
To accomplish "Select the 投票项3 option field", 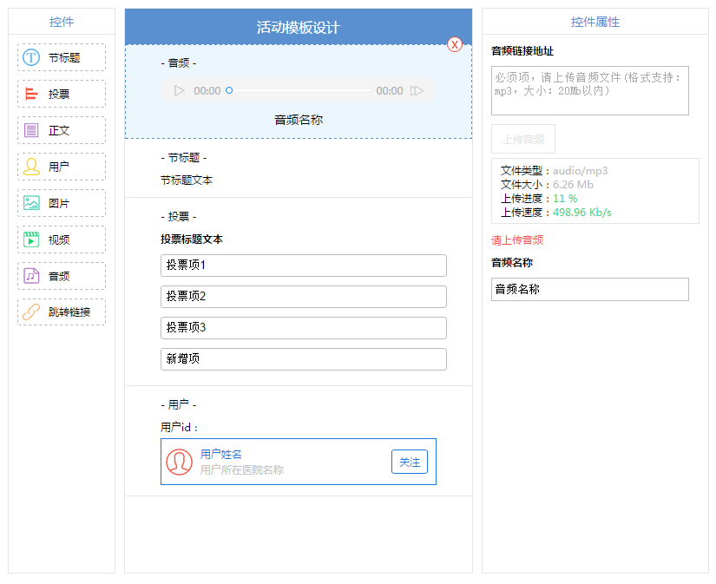I will tap(304, 328).
